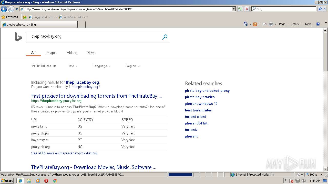The width and height of the screenshot is (328, 184).
Task: Open Google Chrome taskbar icon
Action: click(55, 181)
